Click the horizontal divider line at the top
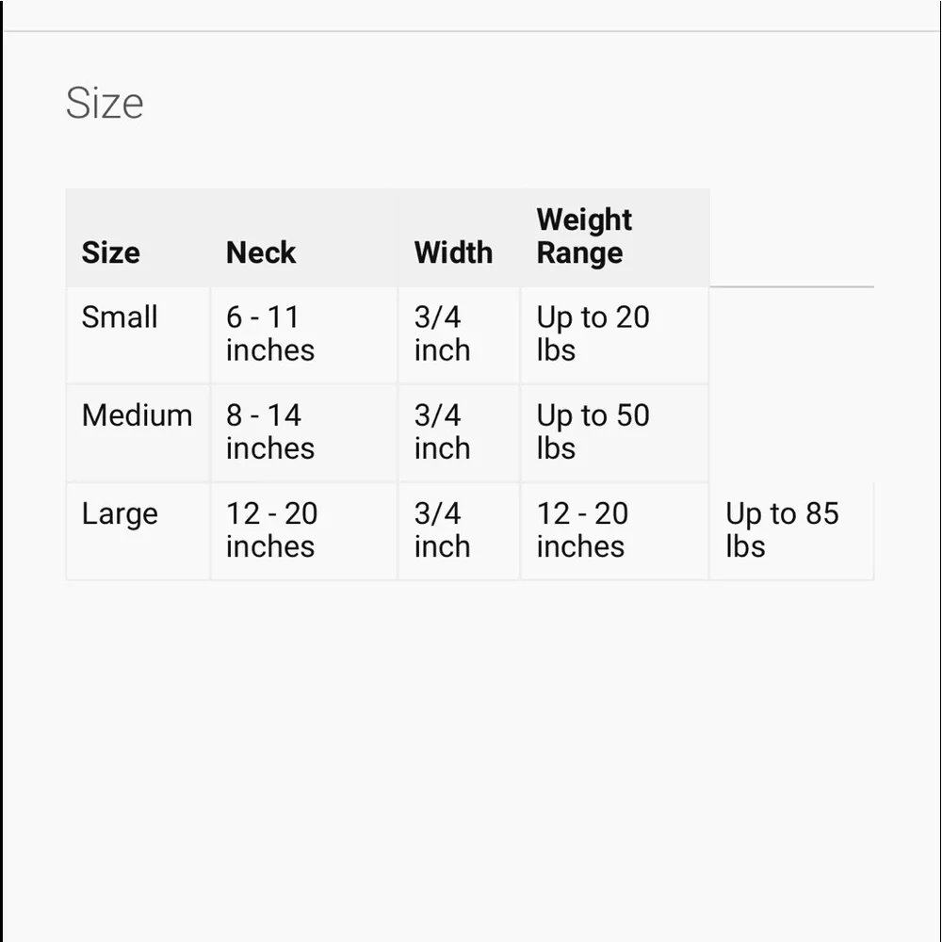The image size is (942, 942). (x=471, y=31)
